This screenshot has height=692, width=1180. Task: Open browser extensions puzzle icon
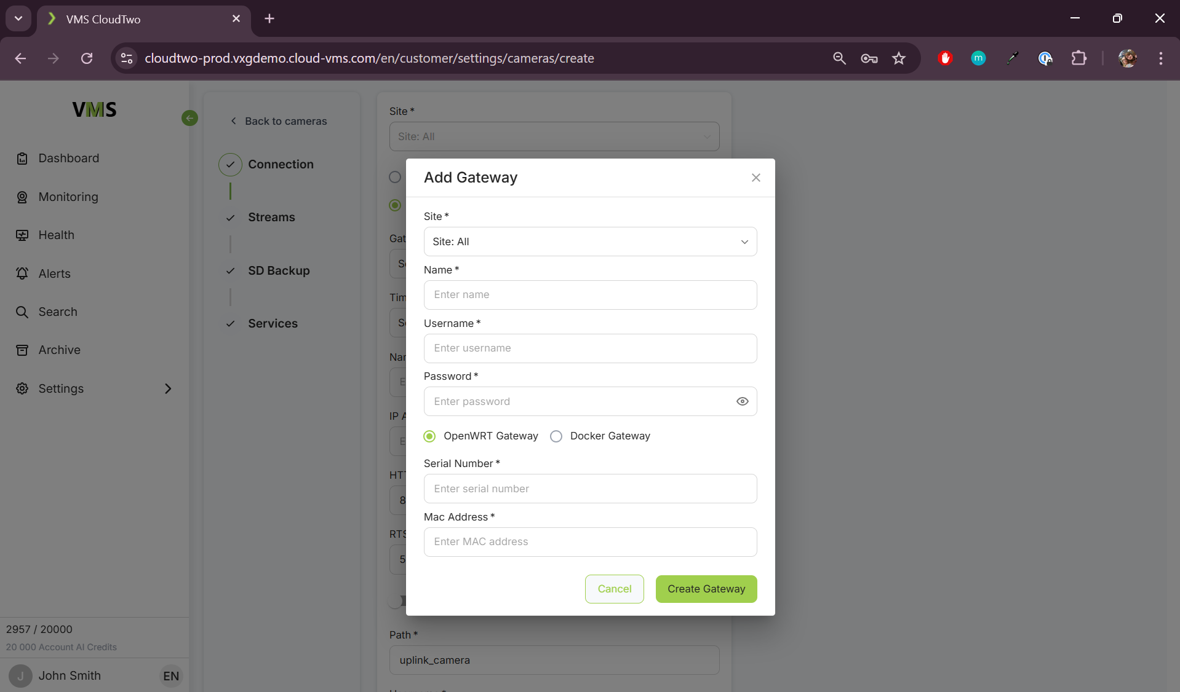(x=1078, y=58)
